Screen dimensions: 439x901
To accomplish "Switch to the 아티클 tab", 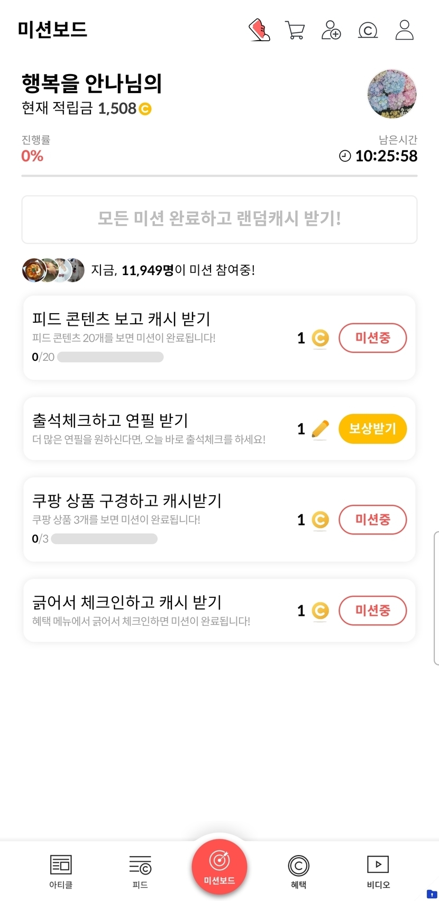I will click(x=61, y=870).
